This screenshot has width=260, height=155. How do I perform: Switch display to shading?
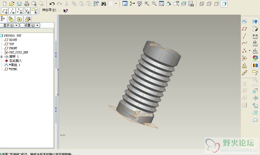click(x=224, y=4)
